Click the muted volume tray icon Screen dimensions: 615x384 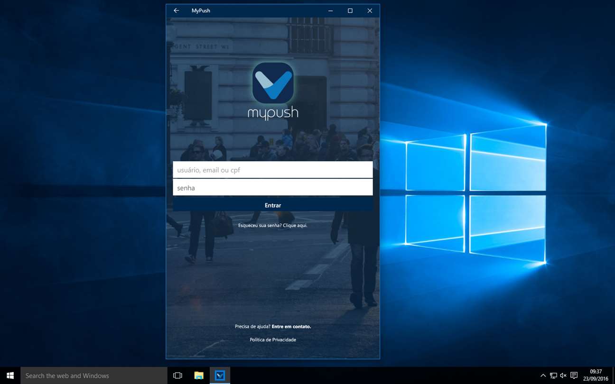click(x=563, y=375)
